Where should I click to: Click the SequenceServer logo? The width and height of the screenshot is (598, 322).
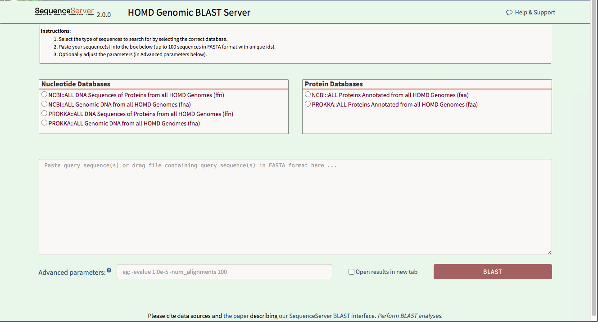64,11
